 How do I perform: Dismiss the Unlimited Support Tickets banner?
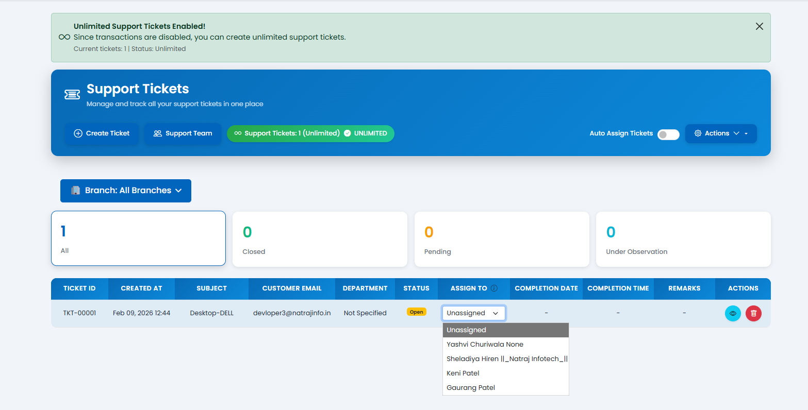[759, 26]
